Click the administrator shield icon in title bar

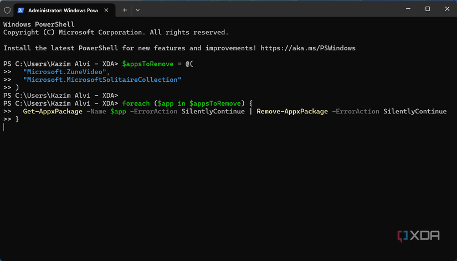pos(7,10)
